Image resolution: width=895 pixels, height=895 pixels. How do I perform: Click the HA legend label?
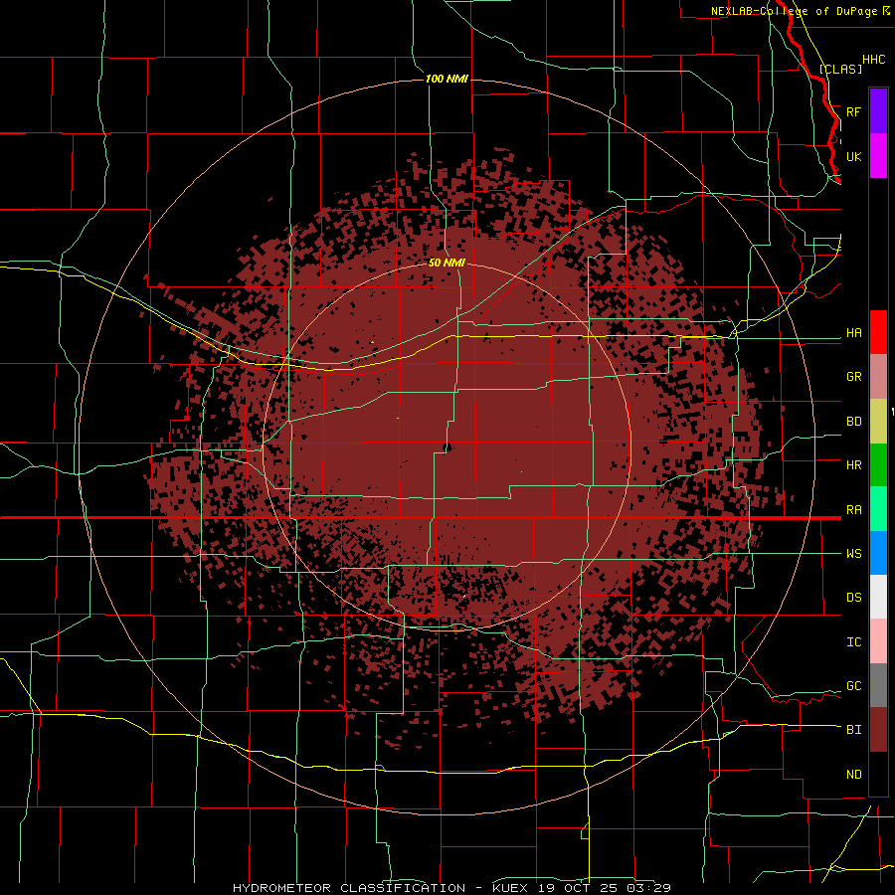click(853, 333)
